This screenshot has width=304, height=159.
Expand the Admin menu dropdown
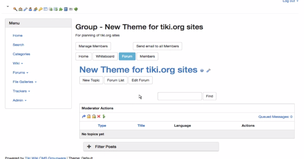pos(20,100)
